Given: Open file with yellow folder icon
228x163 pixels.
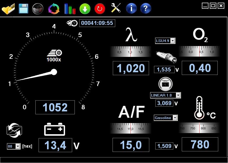Looking at the screenshot, I should (x=8, y=9).
